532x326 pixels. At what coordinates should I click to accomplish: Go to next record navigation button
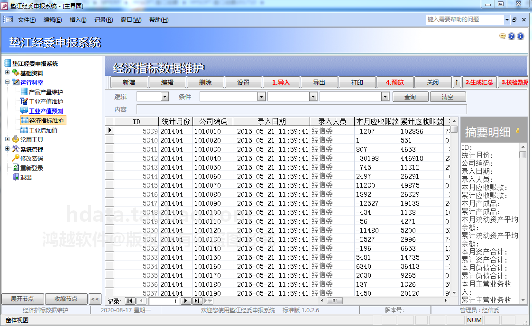[x=185, y=301]
